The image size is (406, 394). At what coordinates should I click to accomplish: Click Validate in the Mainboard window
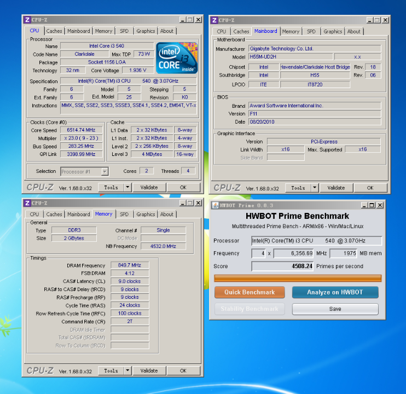point(336,188)
